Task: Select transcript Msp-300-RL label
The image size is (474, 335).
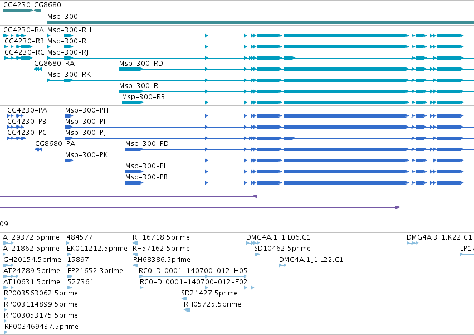Action: (x=140, y=86)
